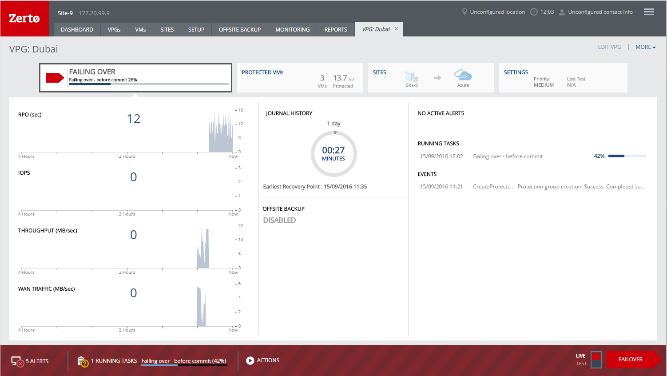Click Unconfigured location link
Screen dimensions: 667x376
tap(497, 12)
